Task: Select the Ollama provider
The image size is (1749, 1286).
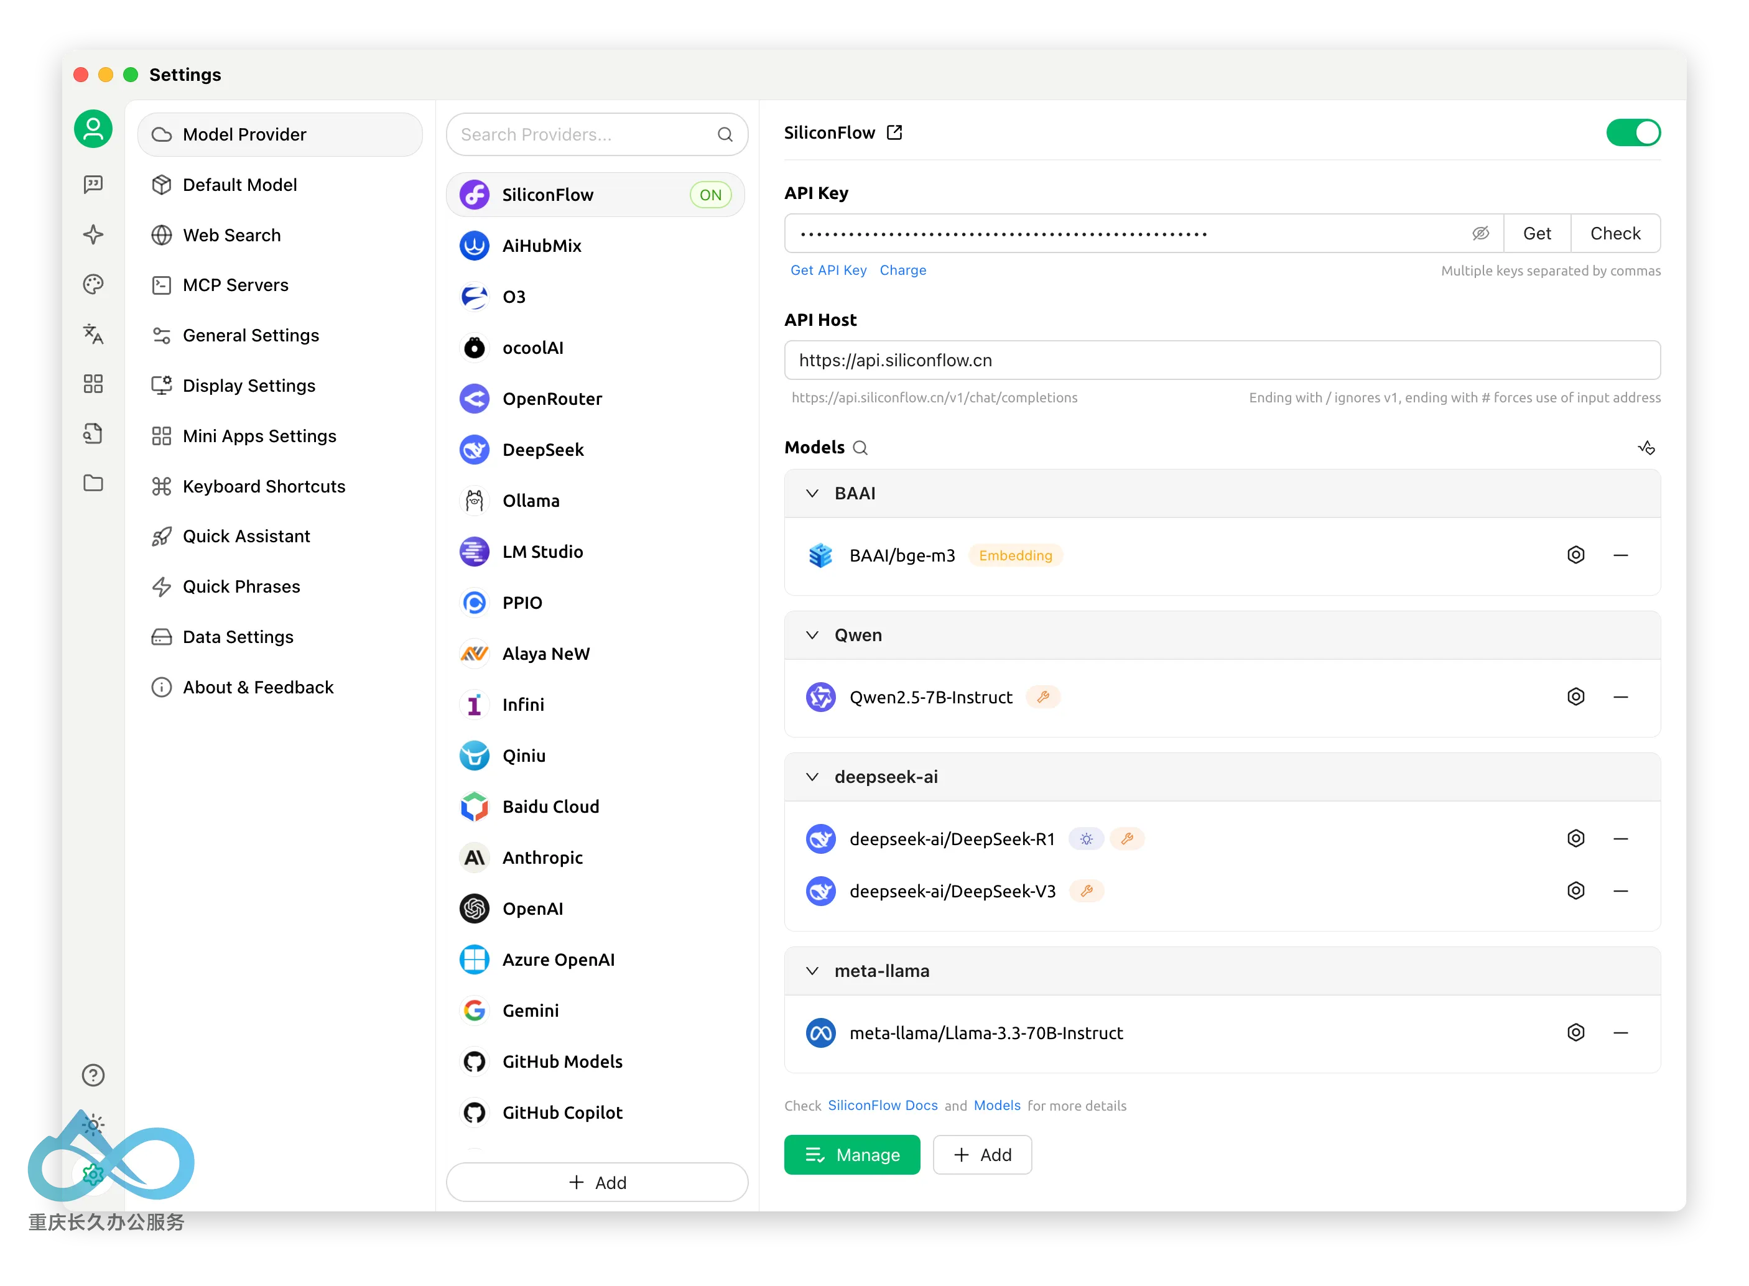Action: 595,501
